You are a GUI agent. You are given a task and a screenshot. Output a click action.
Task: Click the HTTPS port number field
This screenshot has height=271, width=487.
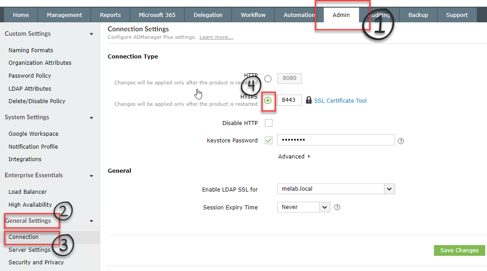[289, 100]
